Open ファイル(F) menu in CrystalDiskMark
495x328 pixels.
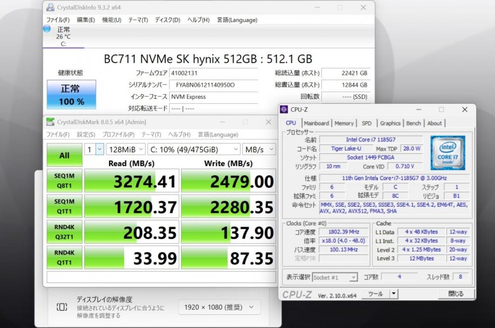[x=58, y=134]
